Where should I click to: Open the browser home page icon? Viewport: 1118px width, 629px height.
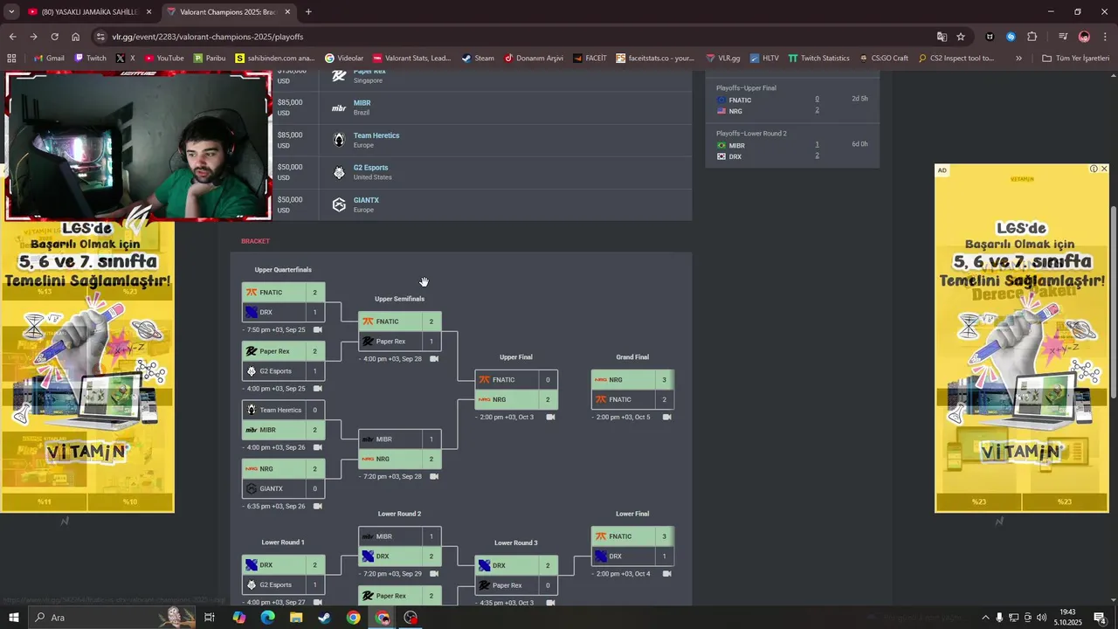coord(76,37)
